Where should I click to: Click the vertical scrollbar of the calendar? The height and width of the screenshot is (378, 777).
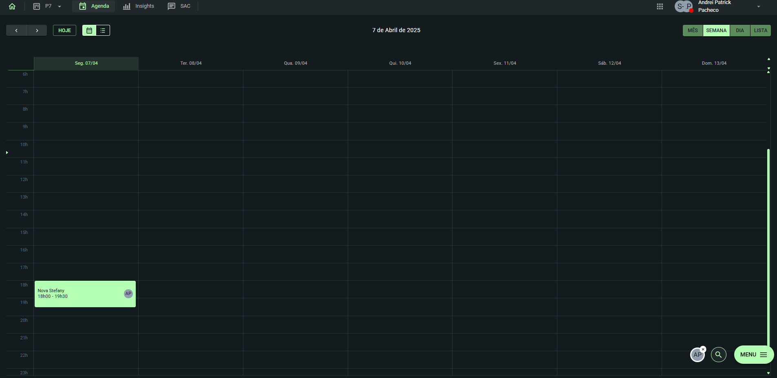tap(768, 244)
